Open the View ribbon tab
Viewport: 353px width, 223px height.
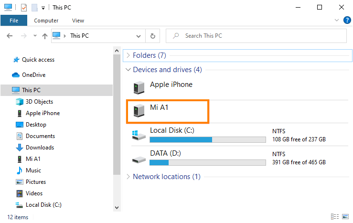(x=78, y=21)
